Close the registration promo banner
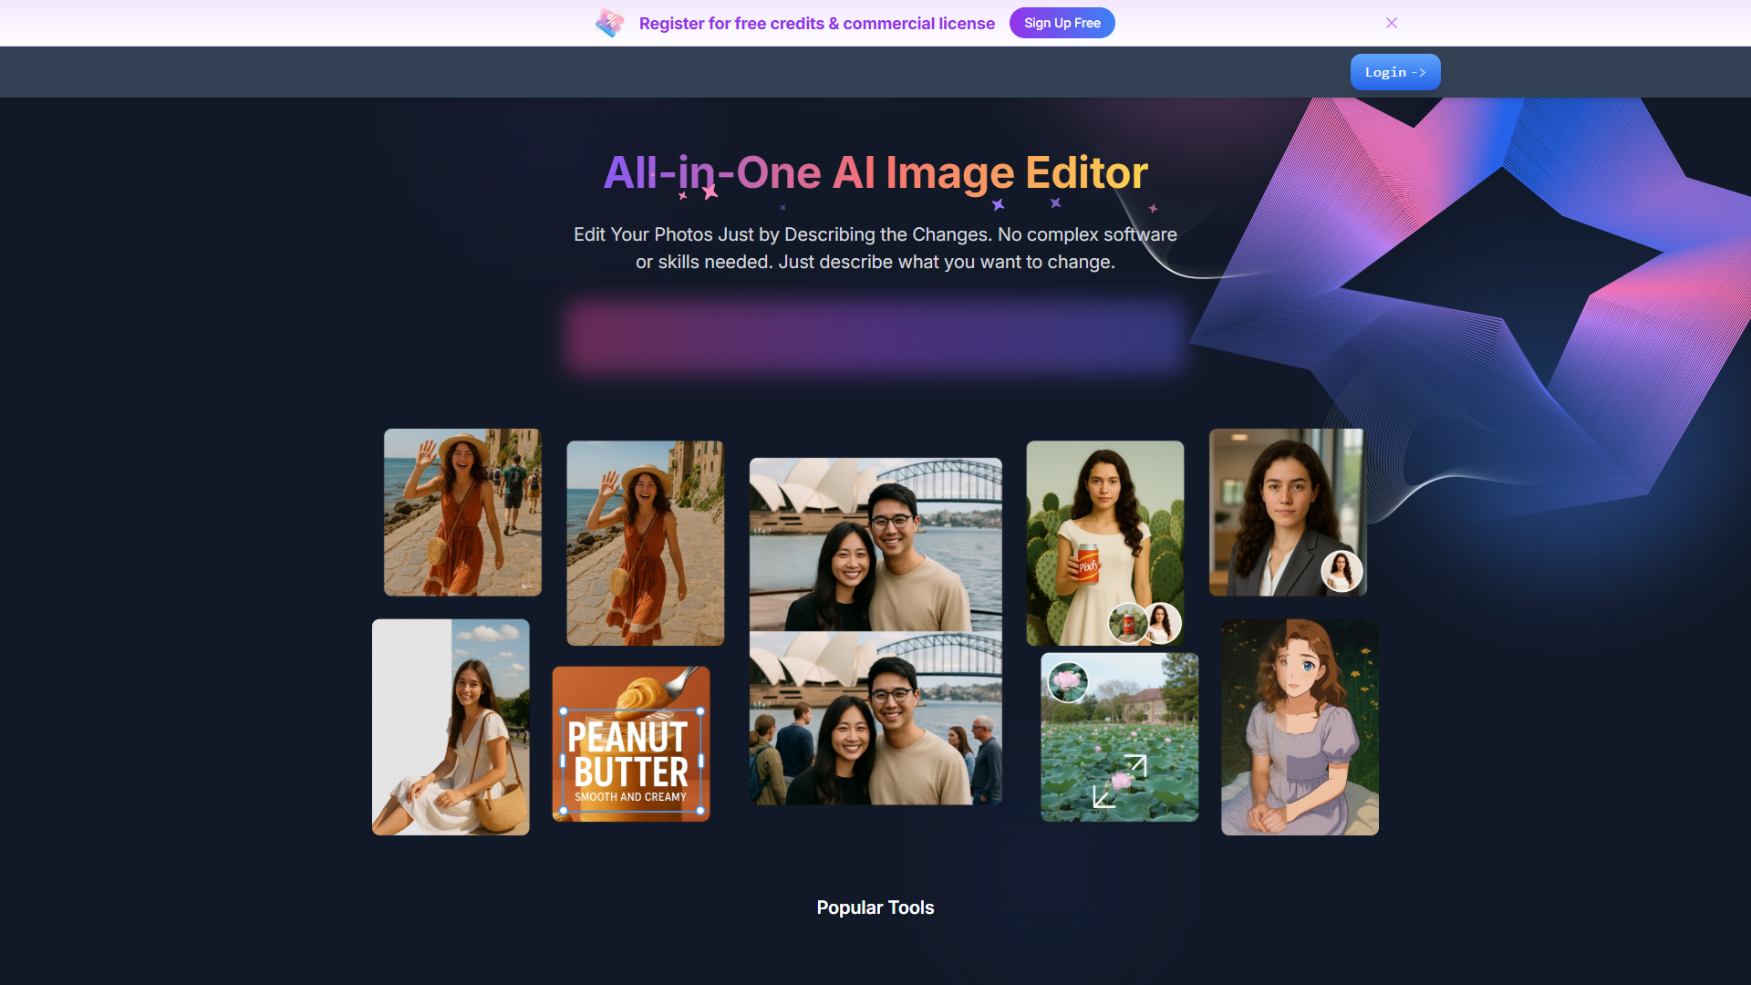 [1391, 23]
